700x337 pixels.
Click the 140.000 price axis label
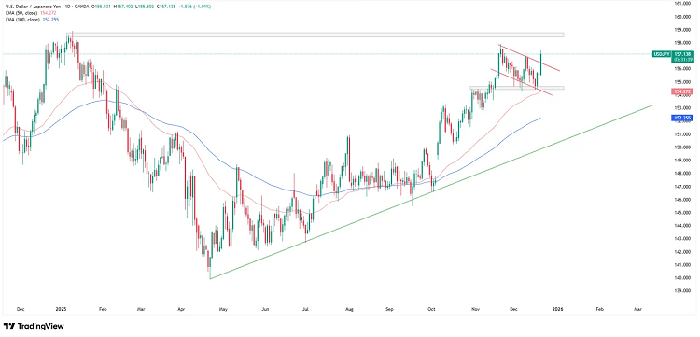pyautogui.click(x=682, y=278)
